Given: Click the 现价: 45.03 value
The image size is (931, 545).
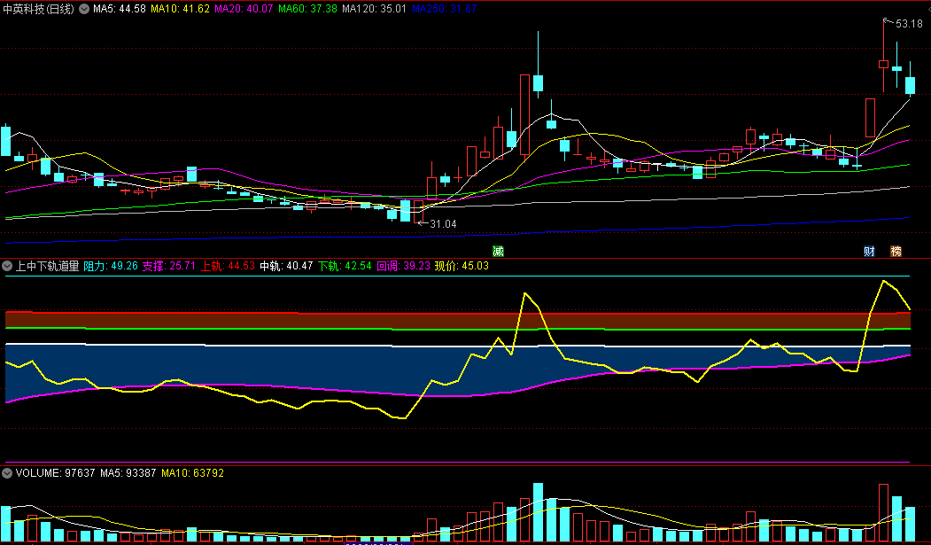Looking at the screenshot, I should point(462,266).
